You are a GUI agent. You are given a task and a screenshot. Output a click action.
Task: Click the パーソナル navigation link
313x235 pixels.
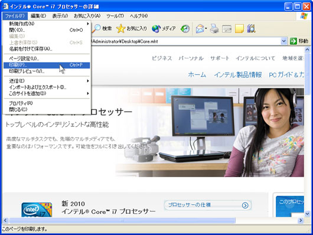(x=191, y=58)
